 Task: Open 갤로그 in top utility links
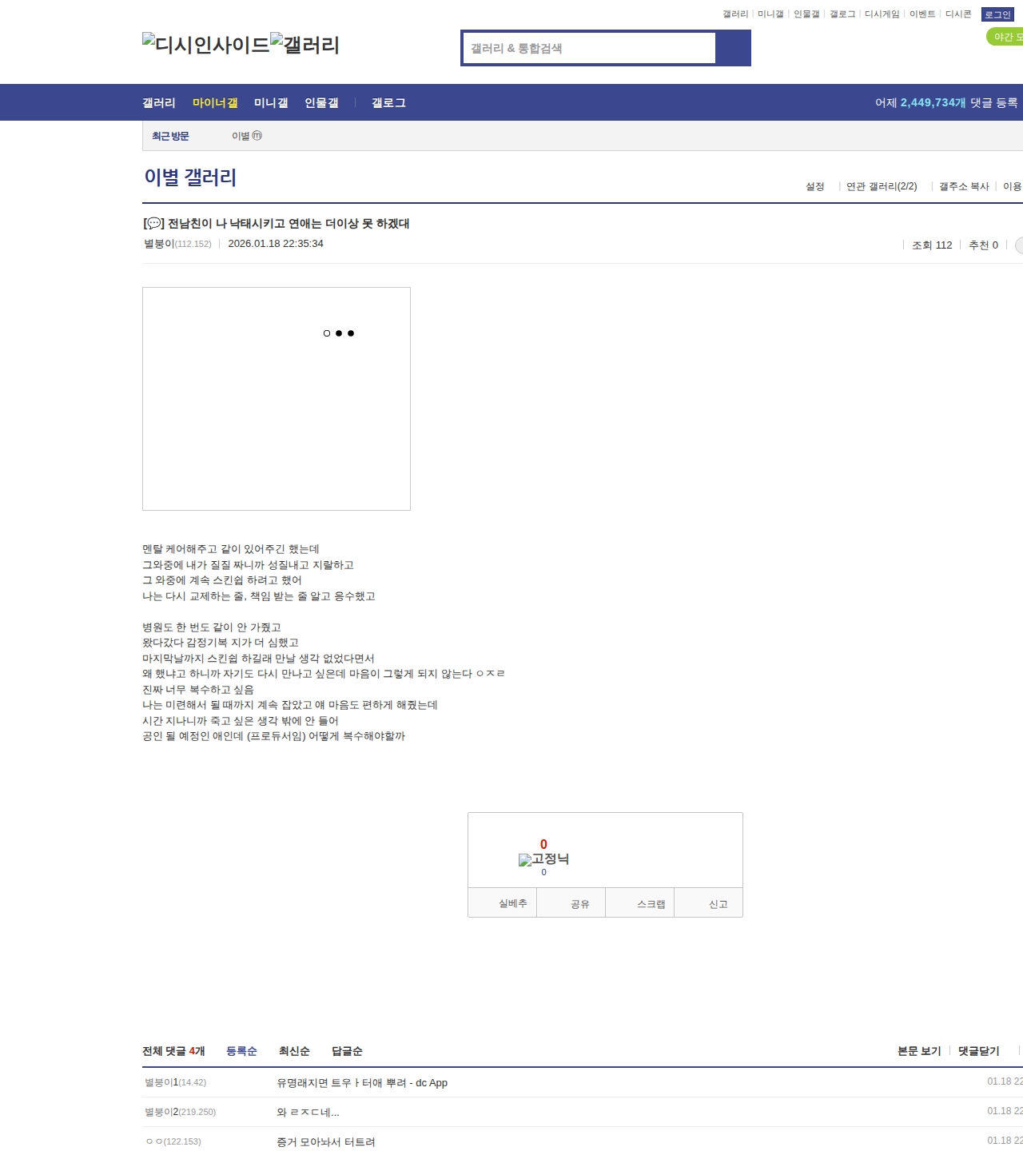click(x=842, y=14)
